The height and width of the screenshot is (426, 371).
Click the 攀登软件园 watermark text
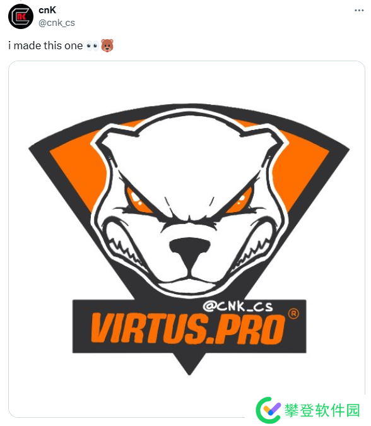click(x=322, y=410)
